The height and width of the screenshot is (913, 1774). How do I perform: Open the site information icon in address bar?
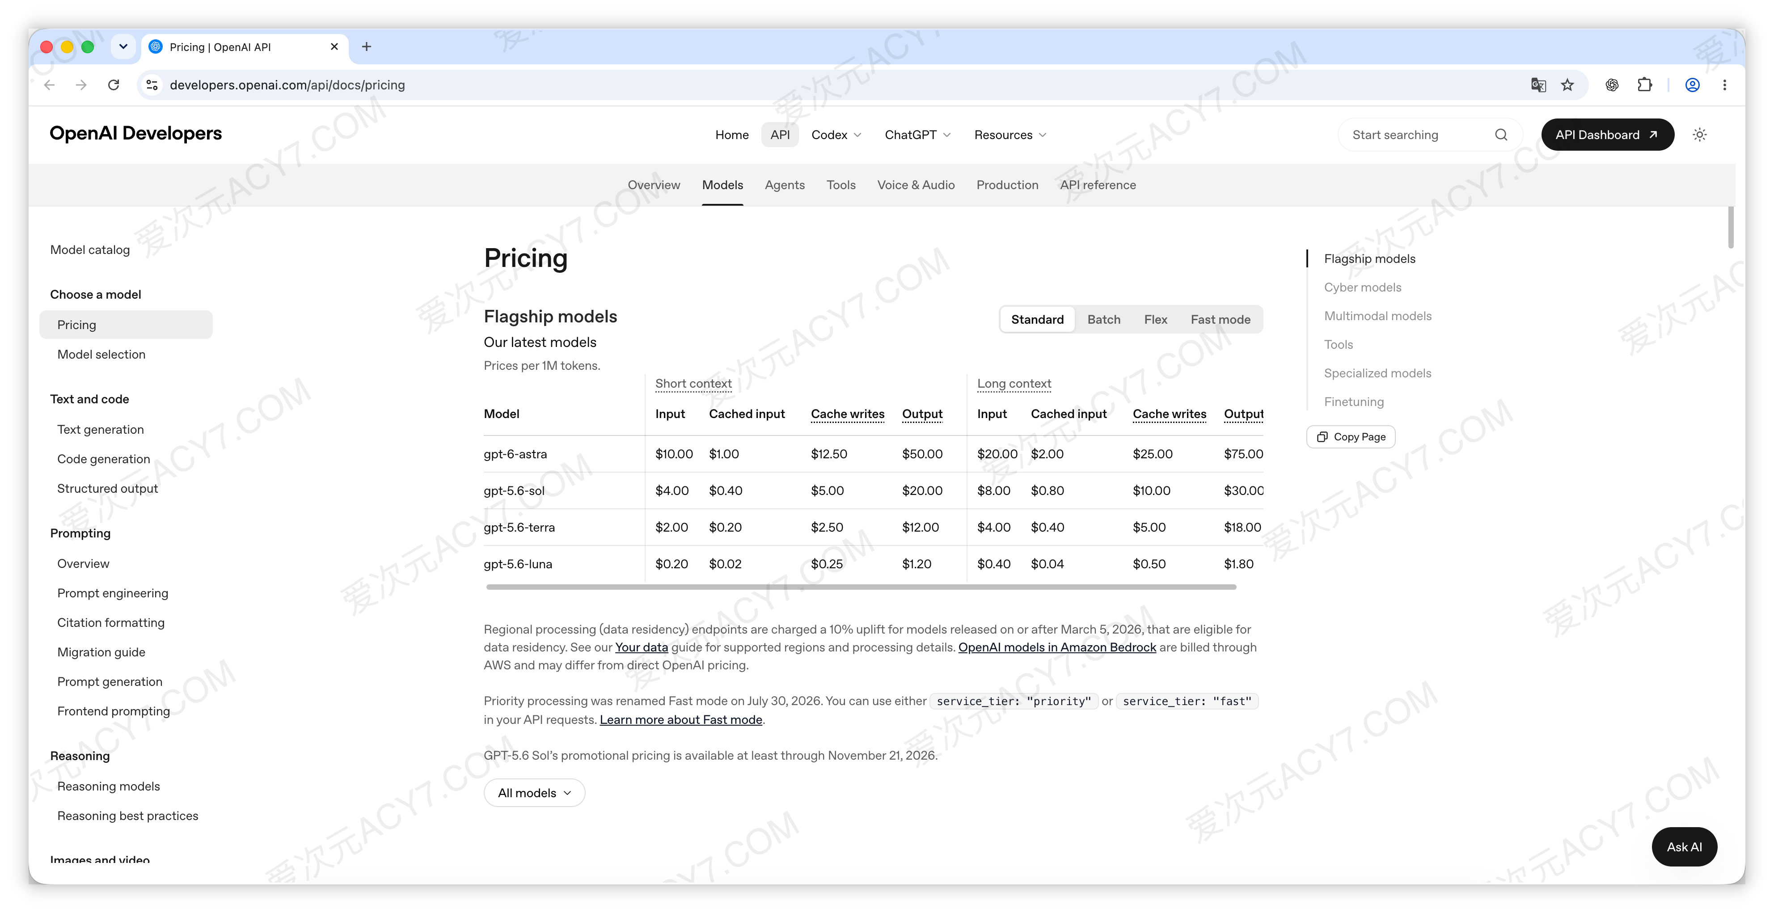coord(152,85)
